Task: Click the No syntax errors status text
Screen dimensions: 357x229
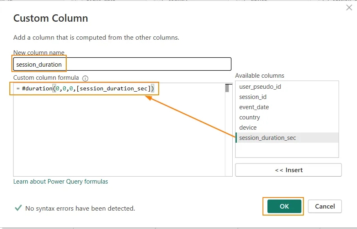Action: point(80,208)
